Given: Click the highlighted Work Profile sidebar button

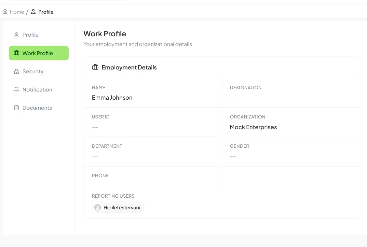Looking at the screenshot, I should [38, 53].
